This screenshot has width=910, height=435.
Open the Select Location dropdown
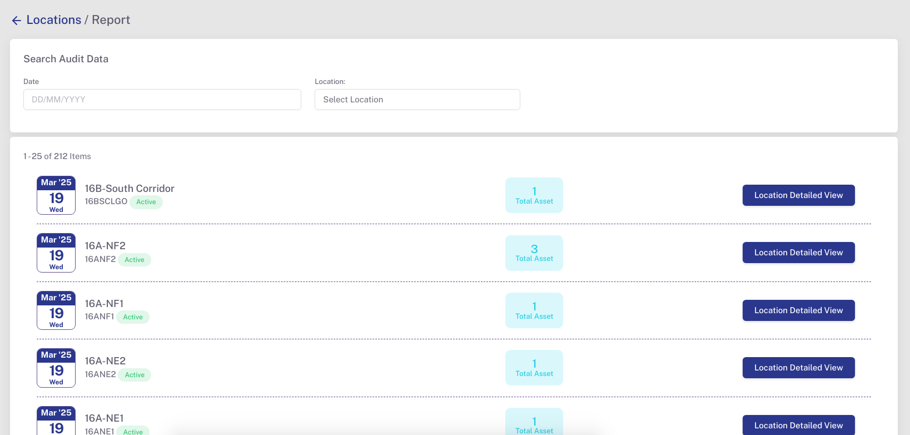coord(417,100)
